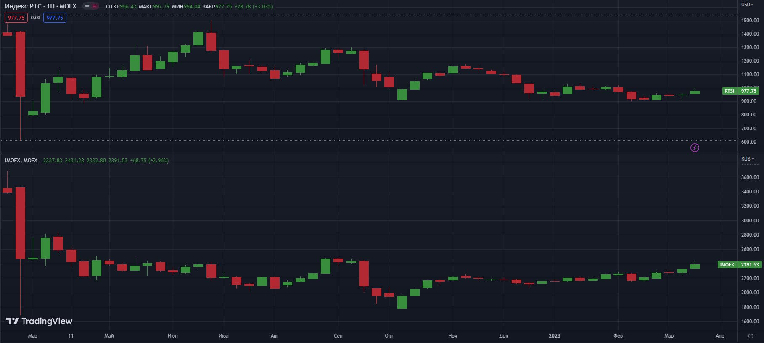
Task: Open the RUB currency dropdown
Action: (x=747, y=159)
